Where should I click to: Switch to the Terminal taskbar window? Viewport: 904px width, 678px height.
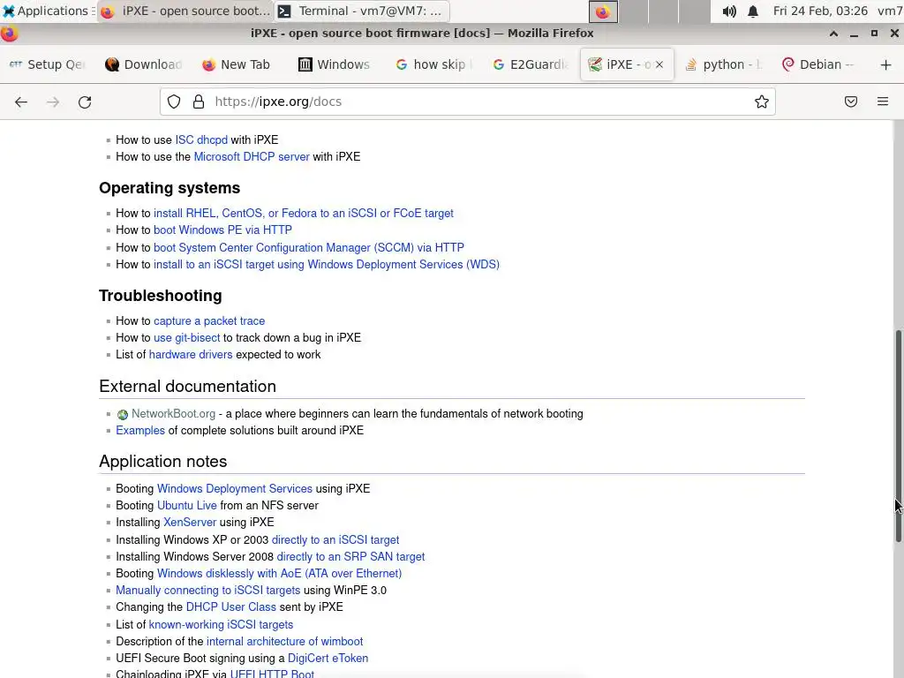pos(362,11)
